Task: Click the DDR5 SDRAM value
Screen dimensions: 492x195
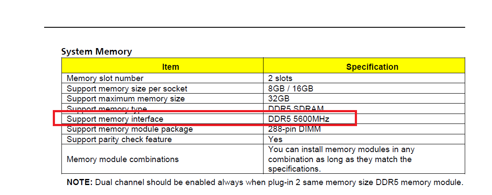Action: (x=296, y=109)
